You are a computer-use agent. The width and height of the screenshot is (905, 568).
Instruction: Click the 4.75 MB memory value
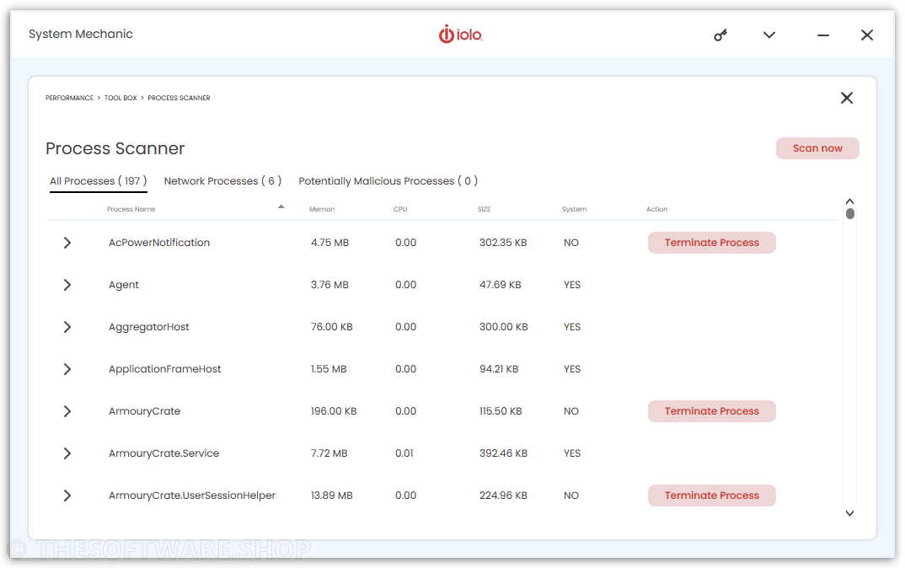pyautogui.click(x=330, y=243)
